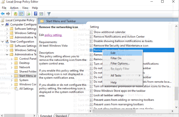Choose Filter On in the context menu

click(x=123, y=58)
